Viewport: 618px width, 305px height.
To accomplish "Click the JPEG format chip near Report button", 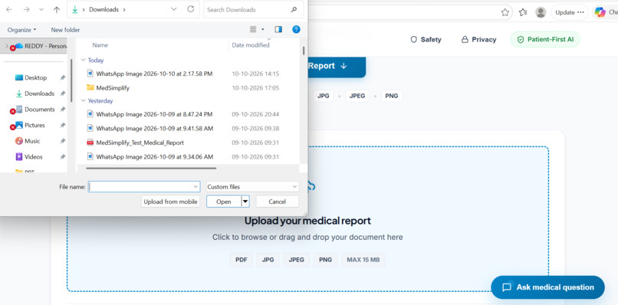I will pyautogui.click(x=357, y=96).
